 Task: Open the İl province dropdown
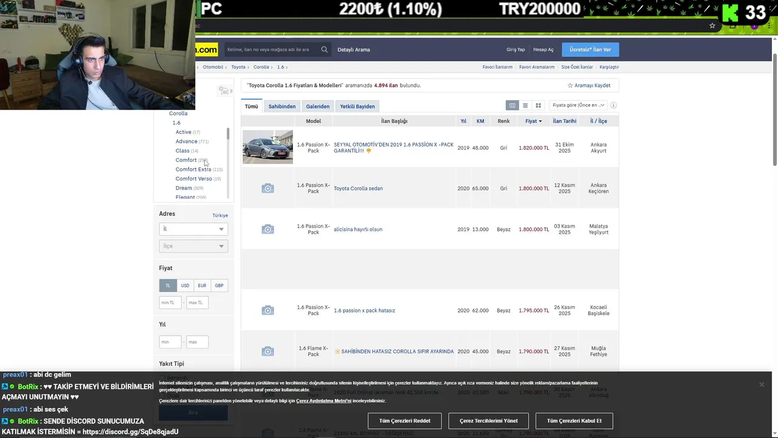tap(193, 229)
